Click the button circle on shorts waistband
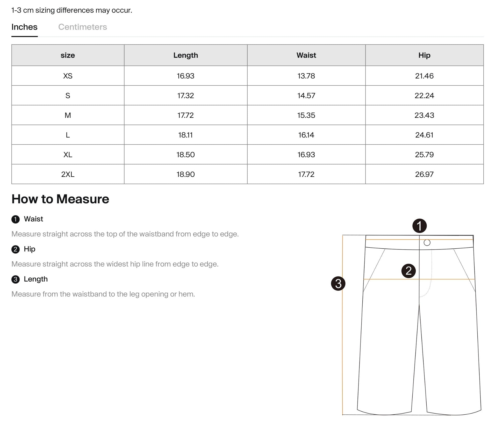Screen dimensions: 495x425 (427, 243)
